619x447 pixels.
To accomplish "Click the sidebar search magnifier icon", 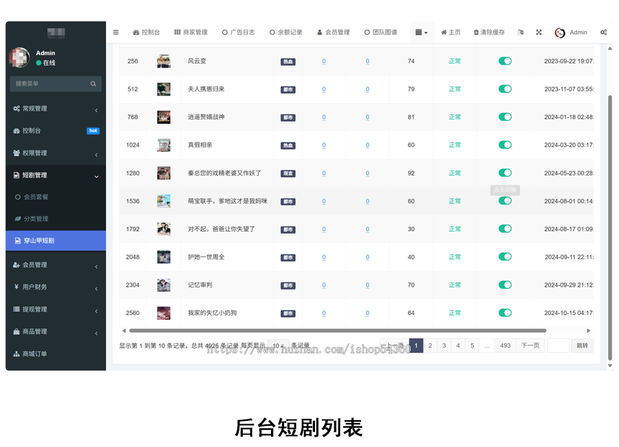I will point(93,84).
